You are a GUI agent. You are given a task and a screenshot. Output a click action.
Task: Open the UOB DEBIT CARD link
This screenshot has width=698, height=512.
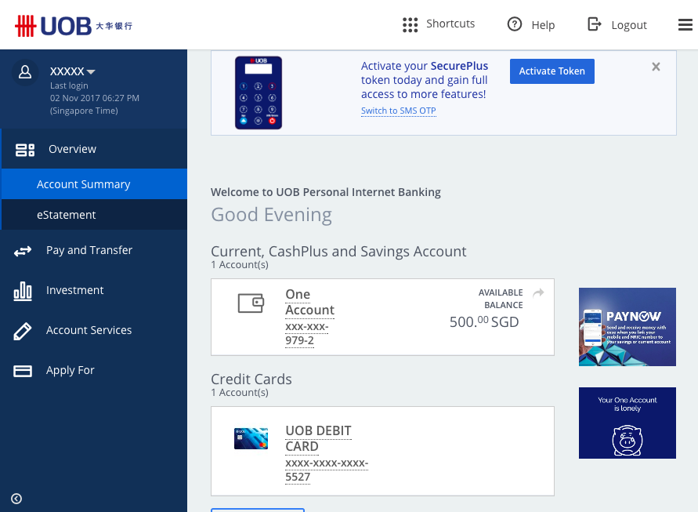pyautogui.click(x=318, y=438)
